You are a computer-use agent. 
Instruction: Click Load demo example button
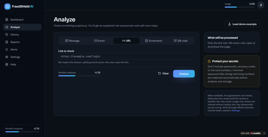[242, 24]
